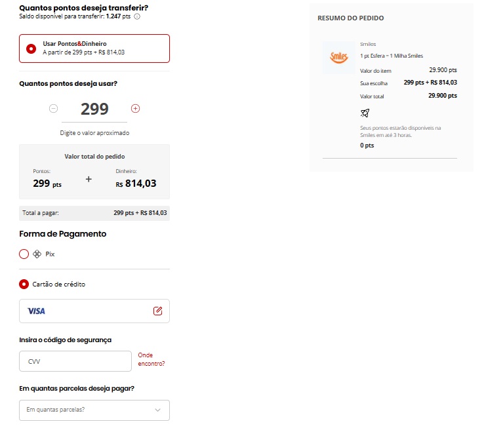Edit the saved Visa card
This screenshot has height=430, width=501.
tap(157, 311)
